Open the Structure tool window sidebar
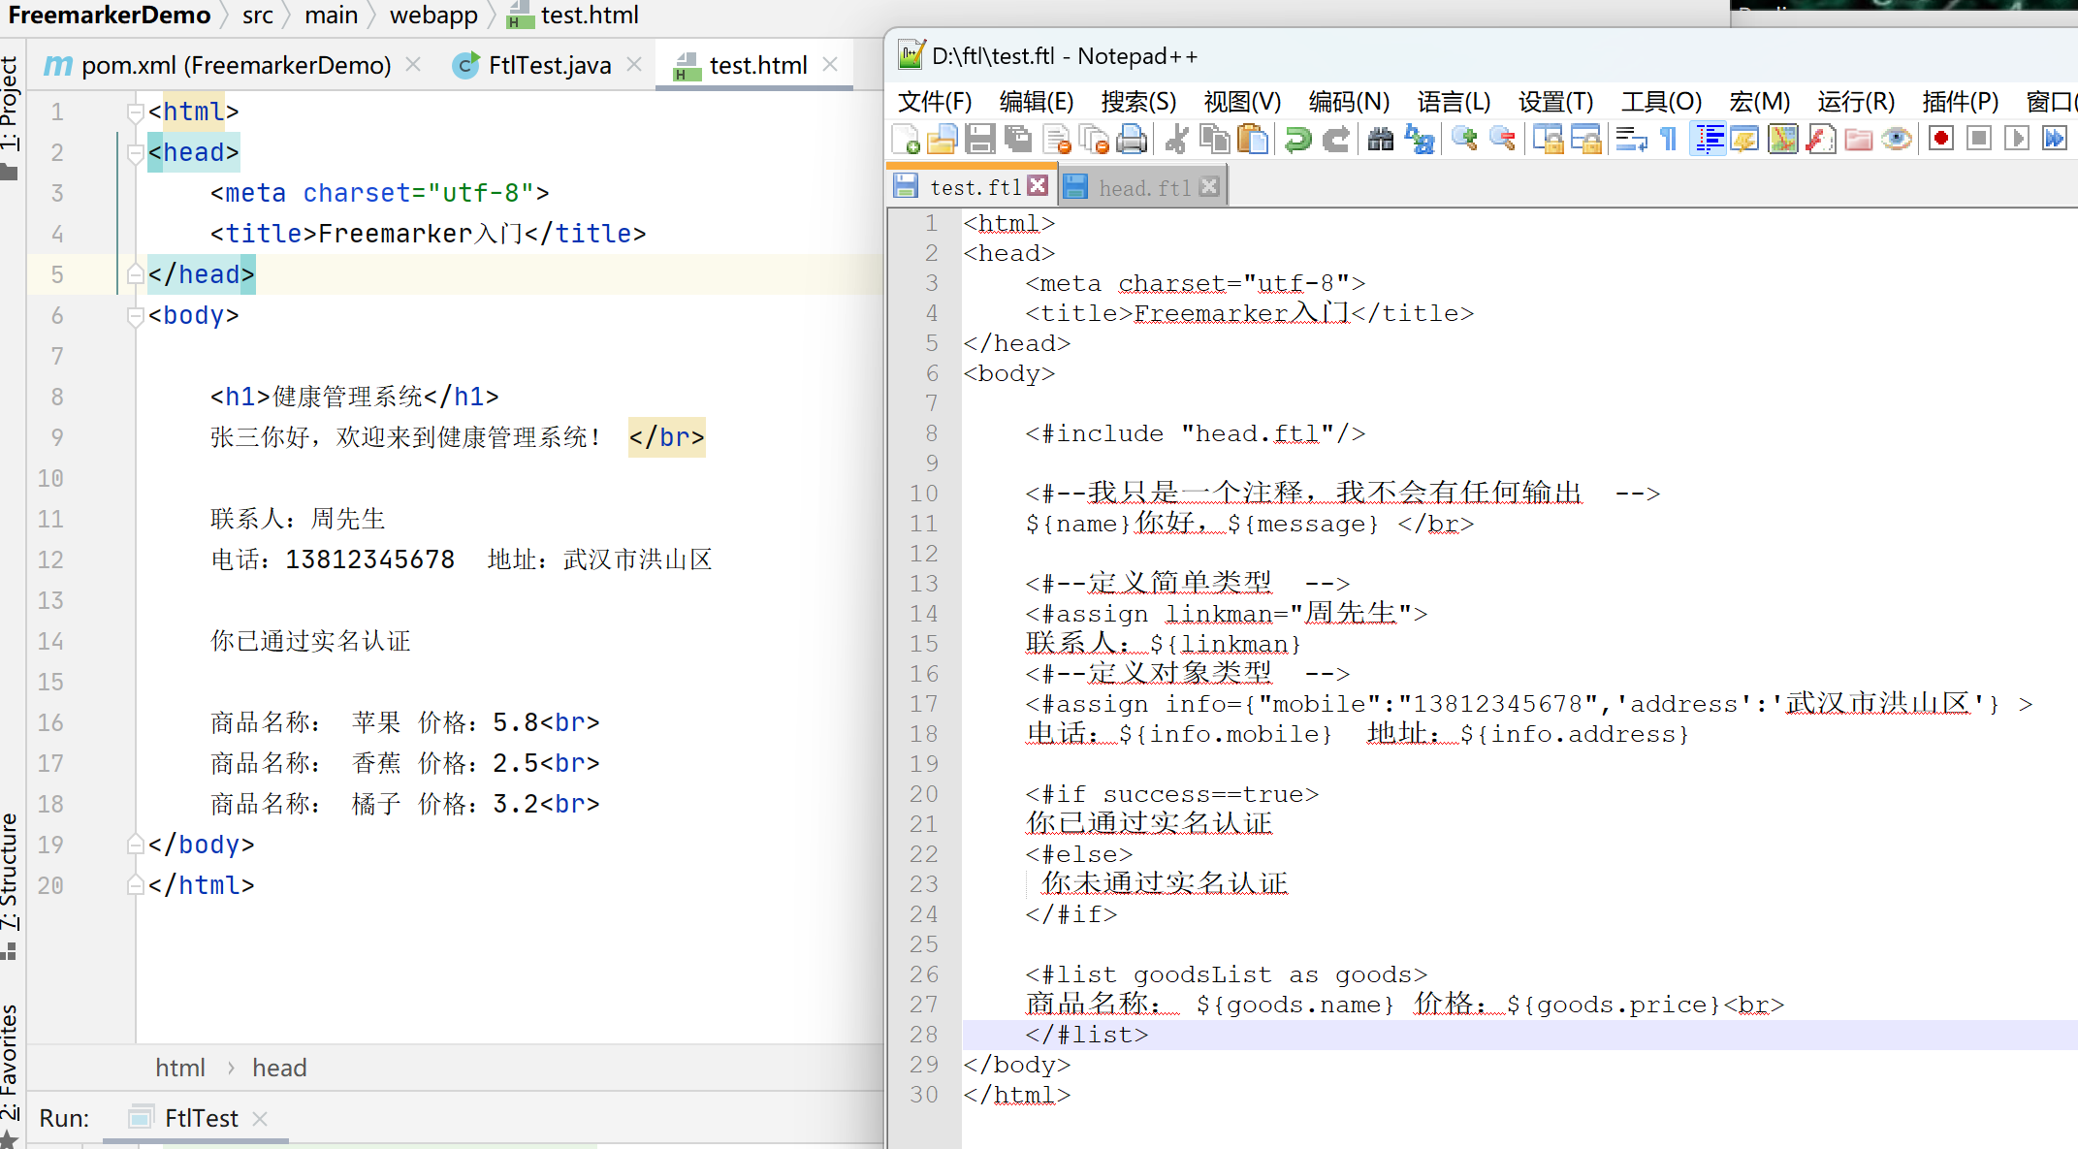The height and width of the screenshot is (1149, 2078). [10, 873]
